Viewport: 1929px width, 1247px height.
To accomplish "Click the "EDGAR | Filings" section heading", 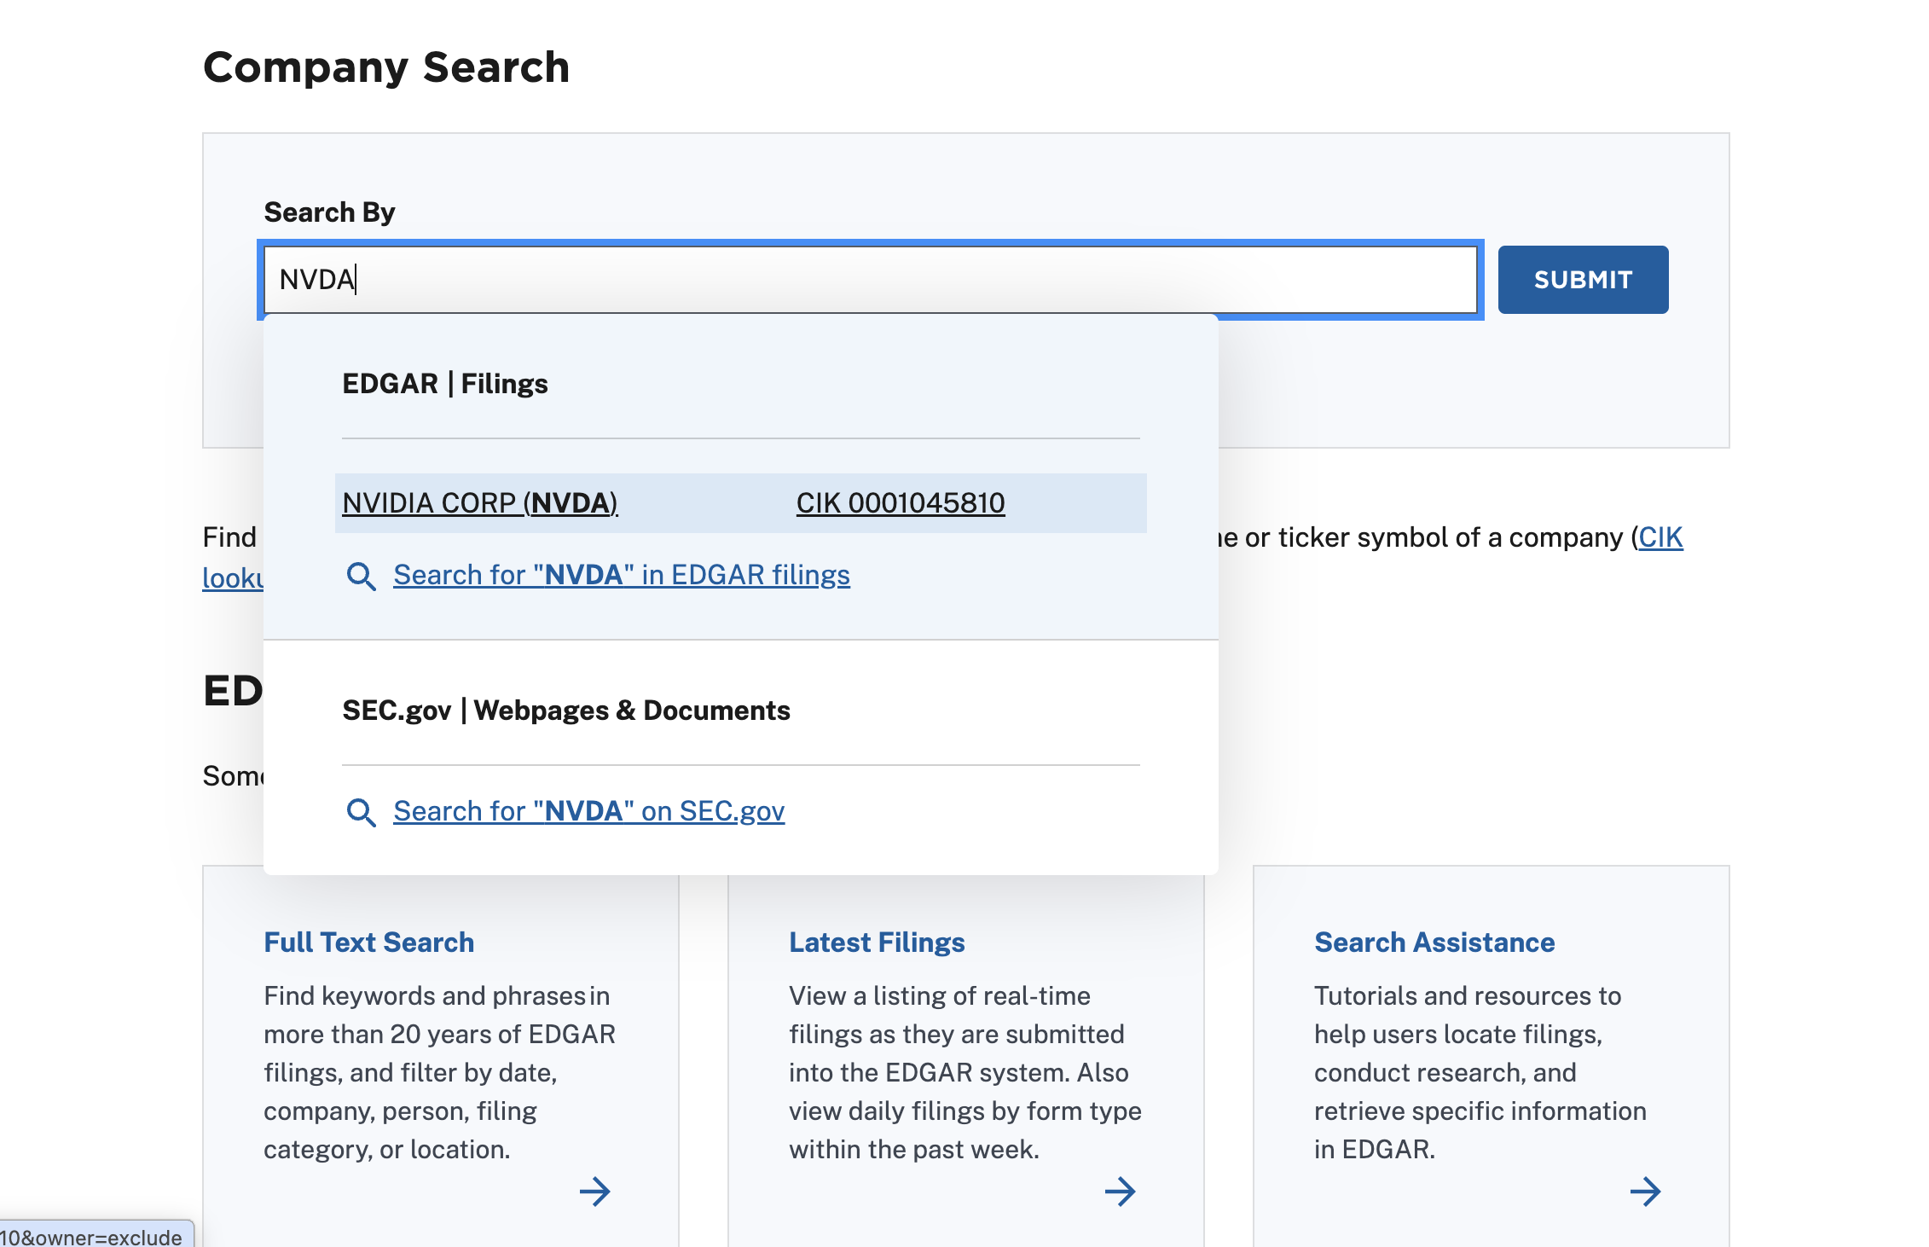I will click(x=445, y=384).
